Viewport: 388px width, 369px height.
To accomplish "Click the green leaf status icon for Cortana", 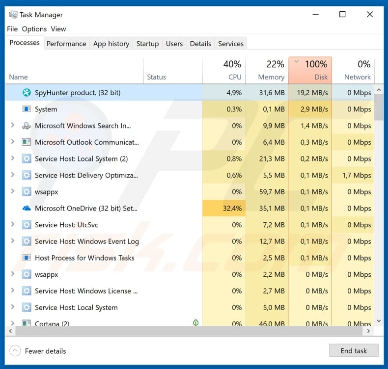I will (x=196, y=322).
